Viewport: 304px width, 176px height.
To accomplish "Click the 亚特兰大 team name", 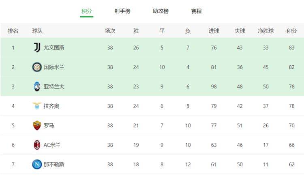I will point(54,86).
